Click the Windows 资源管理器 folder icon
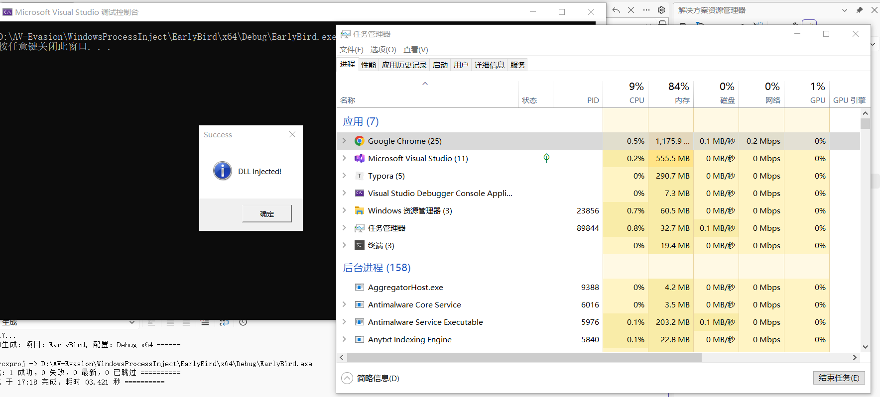This screenshot has width=880, height=397. click(359, 211)
